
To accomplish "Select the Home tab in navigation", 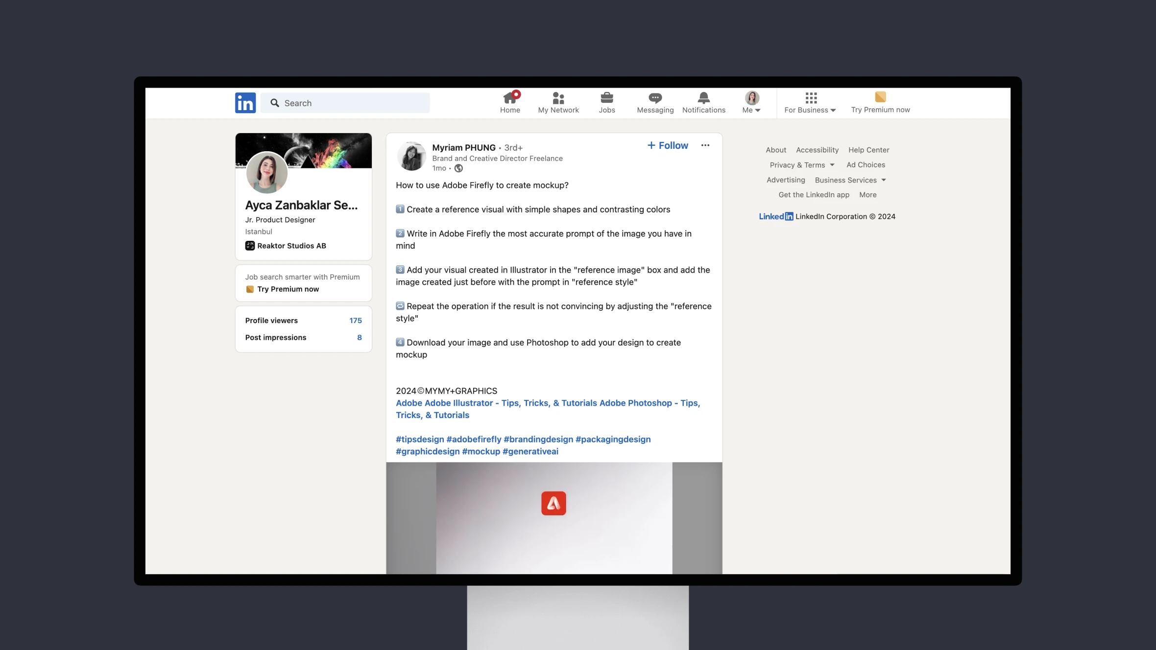I will 510,102.
